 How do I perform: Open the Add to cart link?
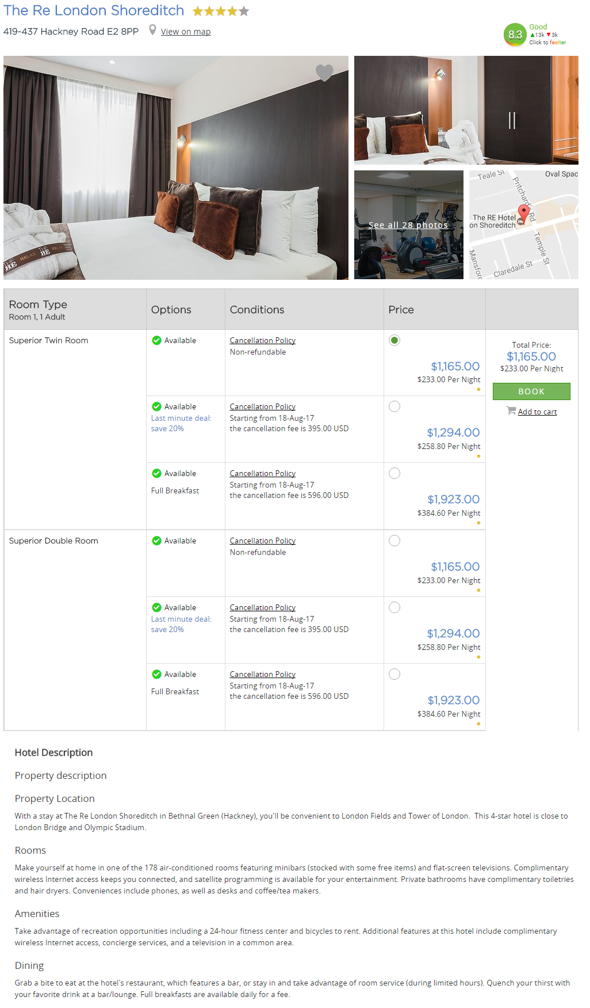coord(537,412)
